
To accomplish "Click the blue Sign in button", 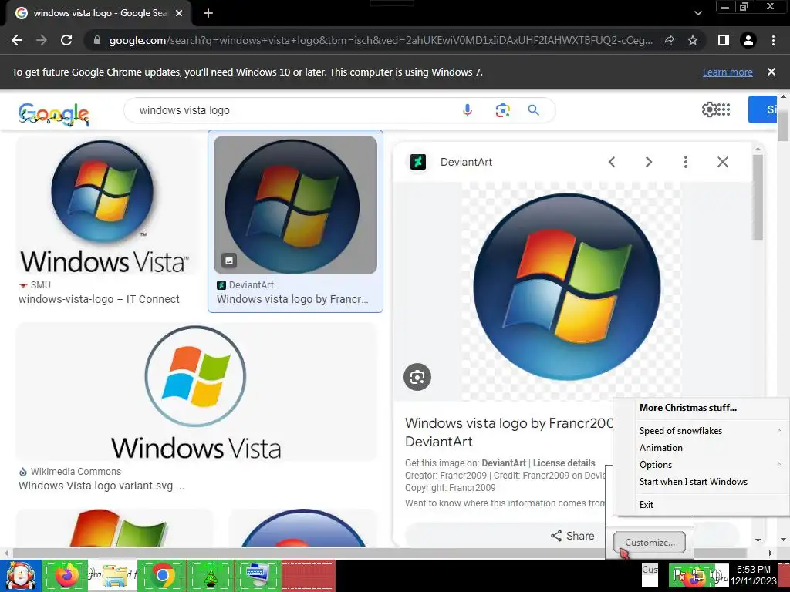I will [x=762, y=109].
